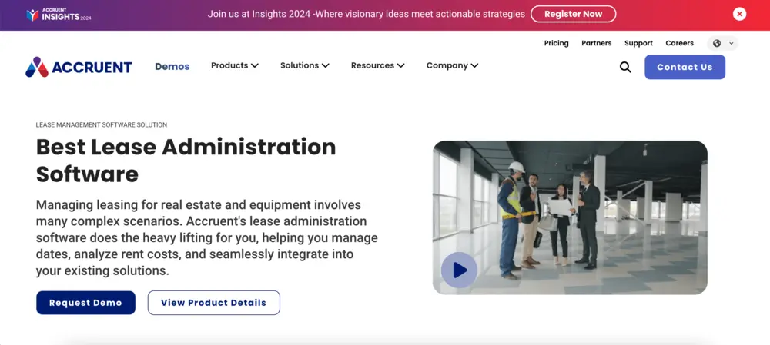The image size is (770, 345).
Task: Open the Careers link
Action: pyautogui.click(x=680, y=43)
